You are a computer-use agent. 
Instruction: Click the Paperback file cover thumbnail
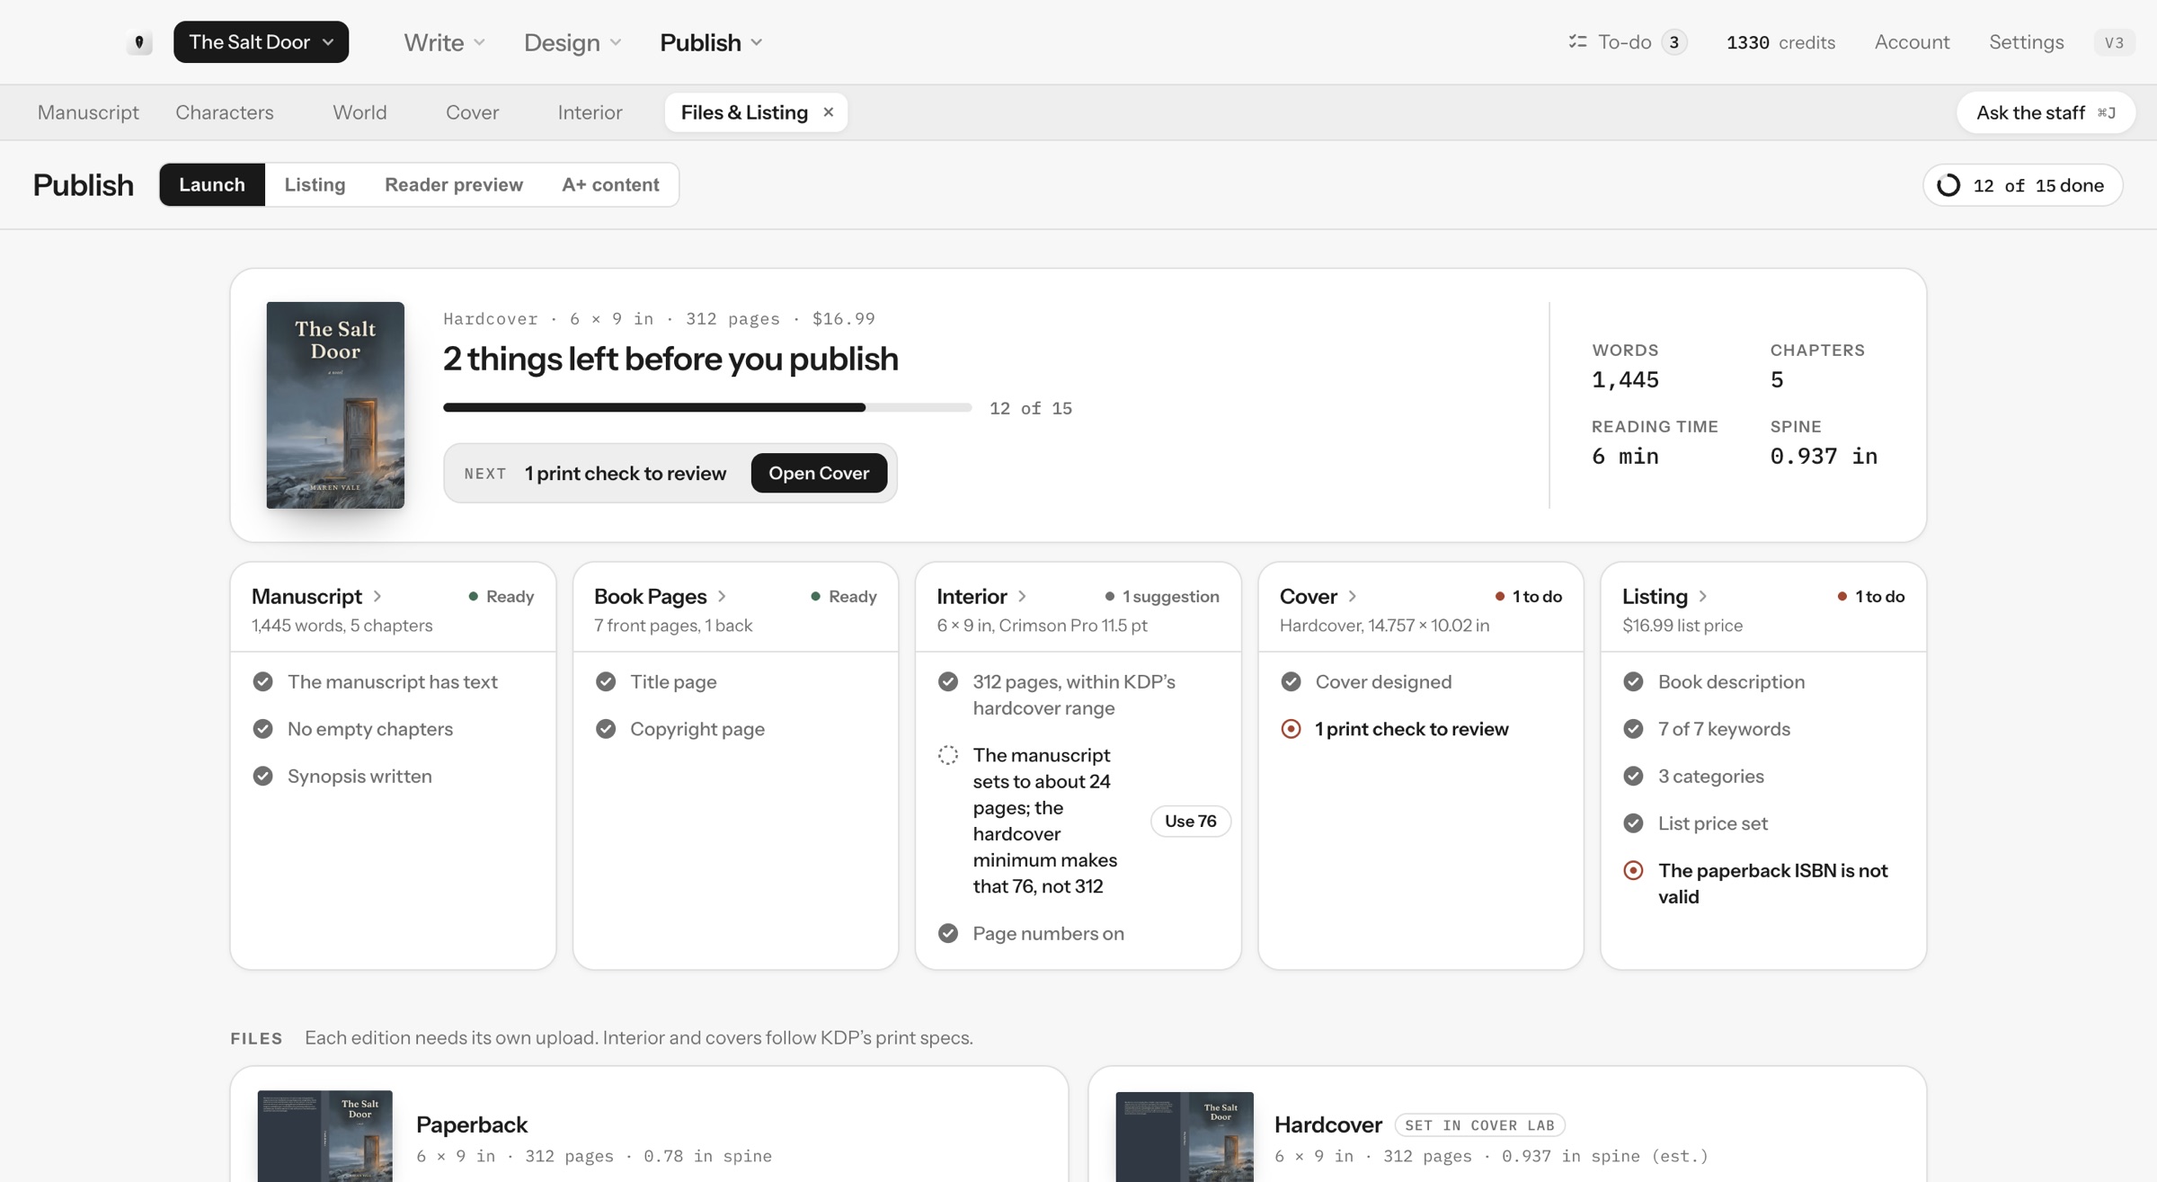click(x=324, y=1136)
